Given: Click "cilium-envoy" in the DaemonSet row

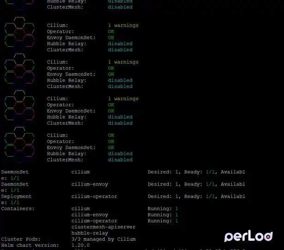Looking at the screenshot, I should (x=89, y=184).
